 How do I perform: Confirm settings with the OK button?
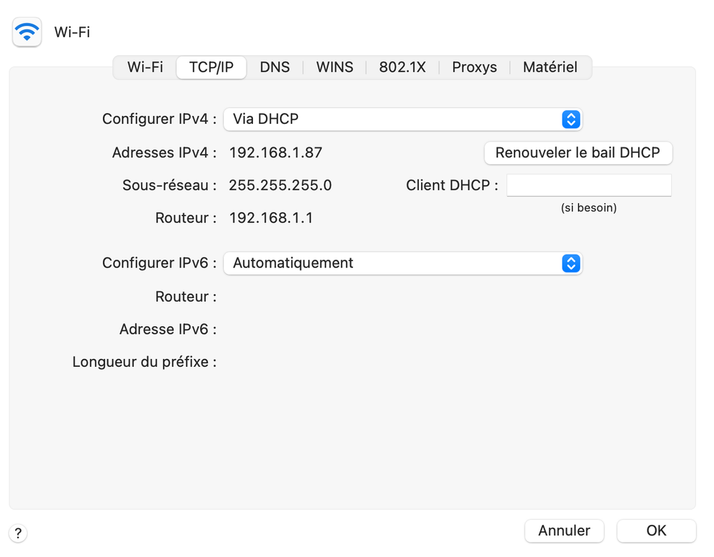[x=656, y=531]
